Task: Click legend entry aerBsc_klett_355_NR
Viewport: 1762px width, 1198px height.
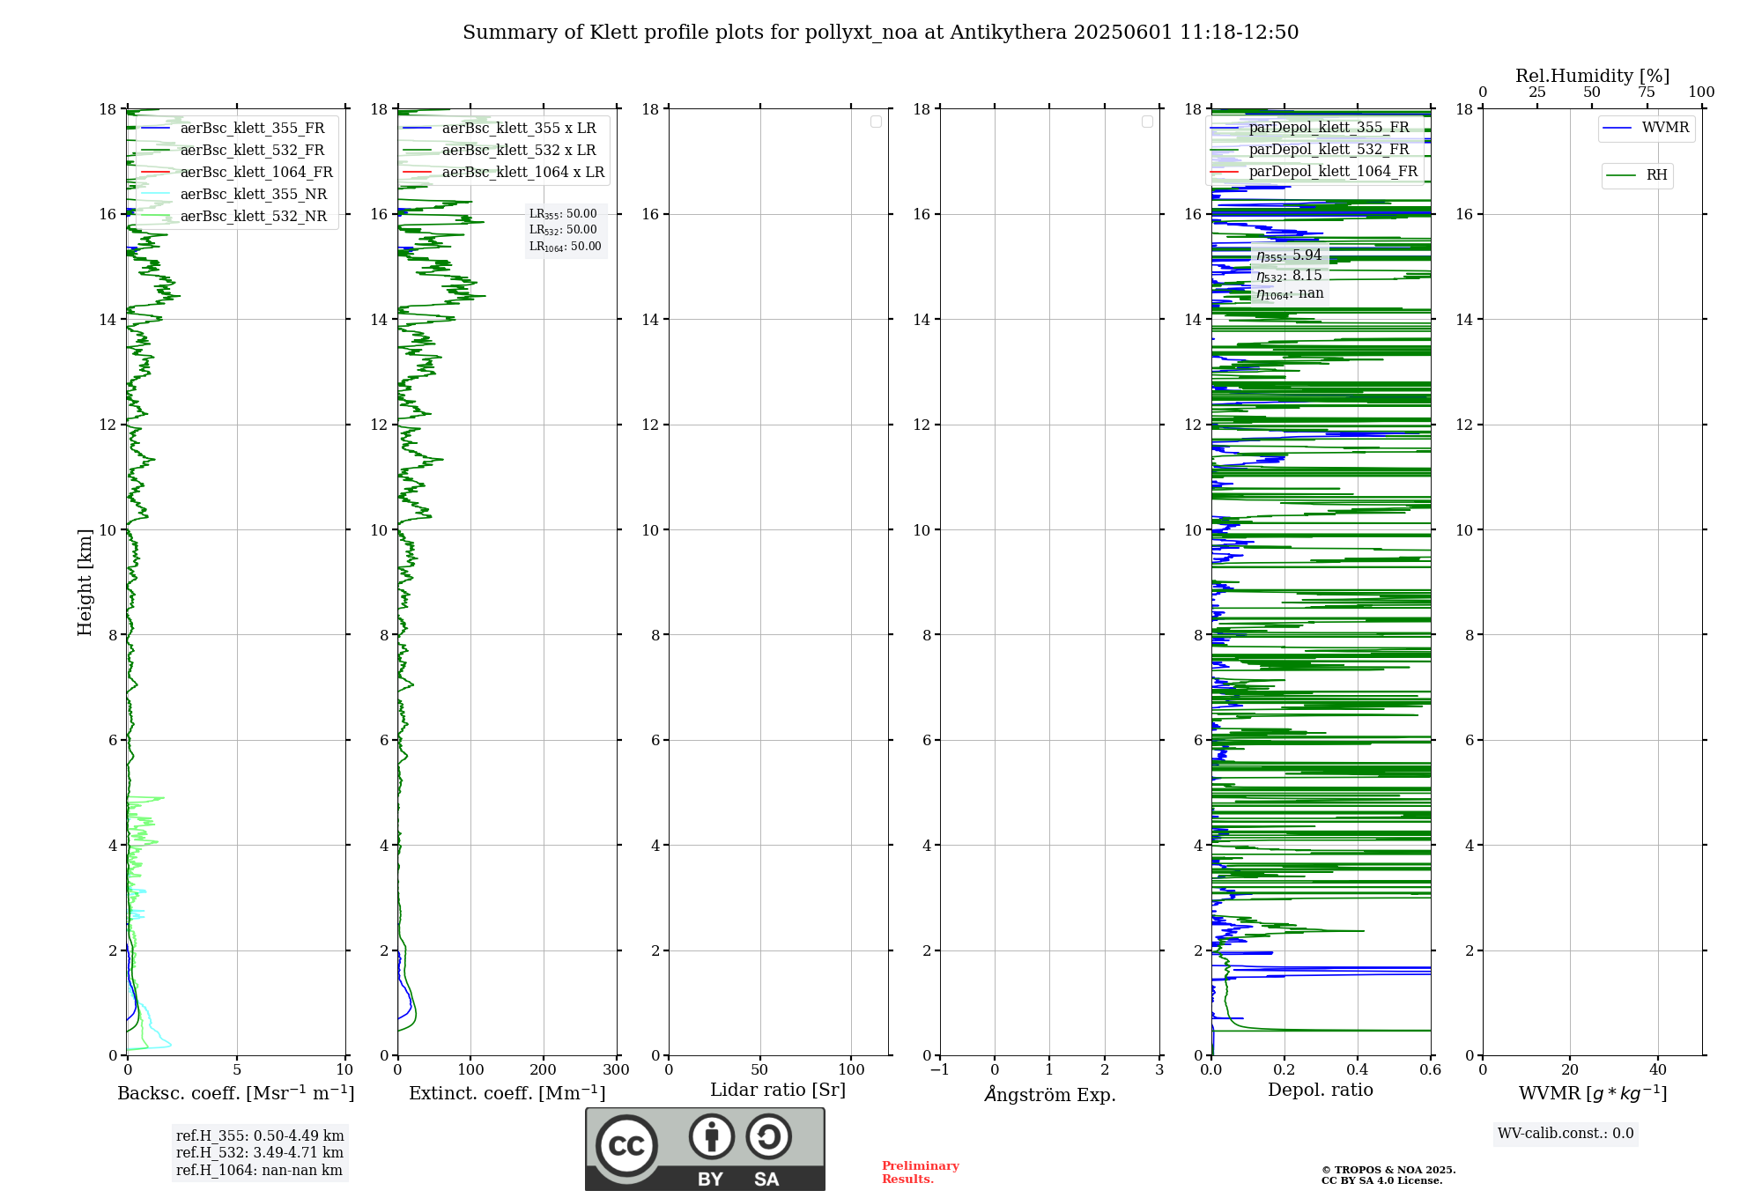Action: [254, 195]
